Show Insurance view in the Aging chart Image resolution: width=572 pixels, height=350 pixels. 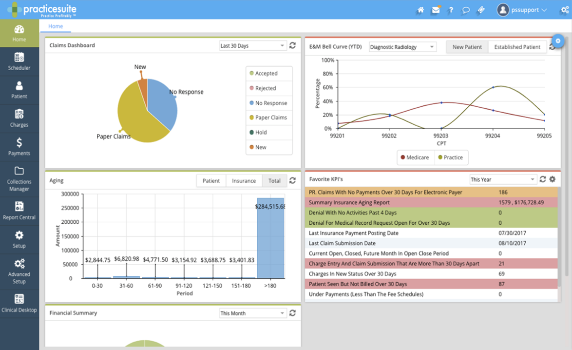(244, 180)
